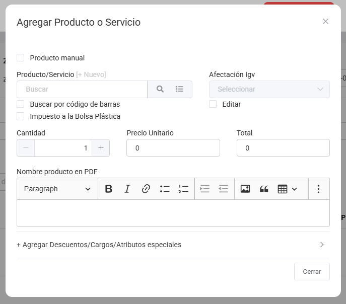Screen dimensions: 346x304
Task: Toggle Impuesto a la Bolsa Plástica
Action: pyautogui.click(x=21, y=116)
